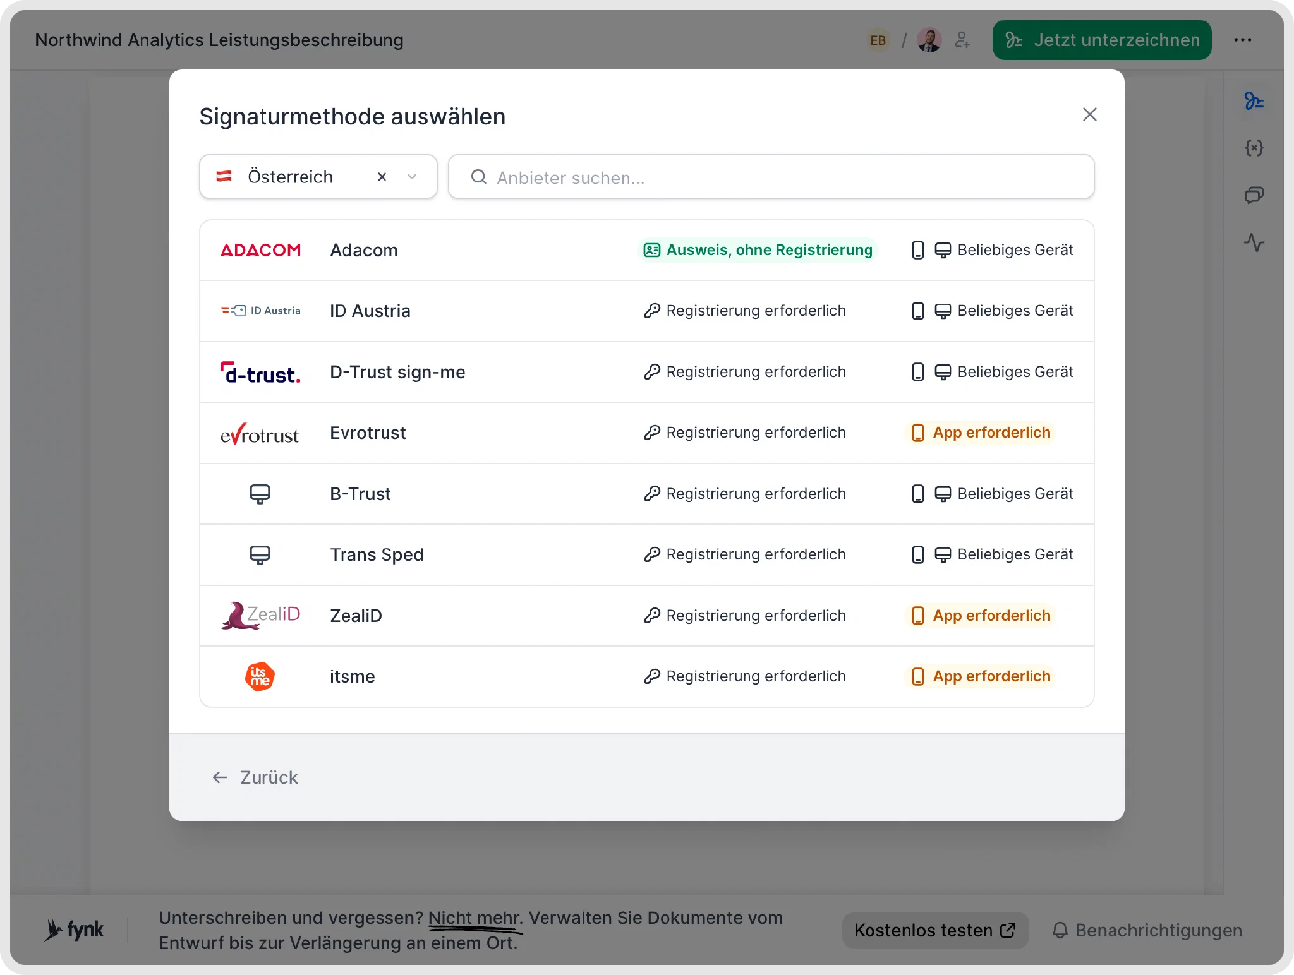Click the d-trust logo
This screenshot has height=975, width=1294.
(x=260, y=373)
